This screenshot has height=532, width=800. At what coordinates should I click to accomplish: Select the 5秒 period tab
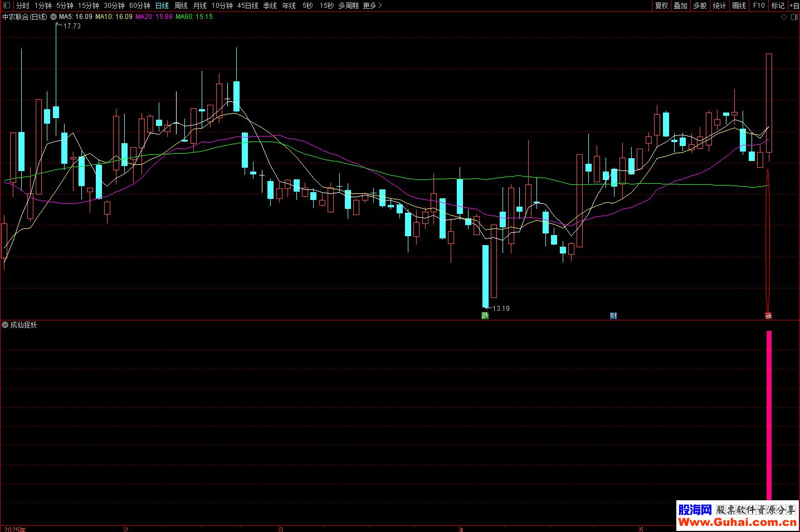[x=308, y=6]
